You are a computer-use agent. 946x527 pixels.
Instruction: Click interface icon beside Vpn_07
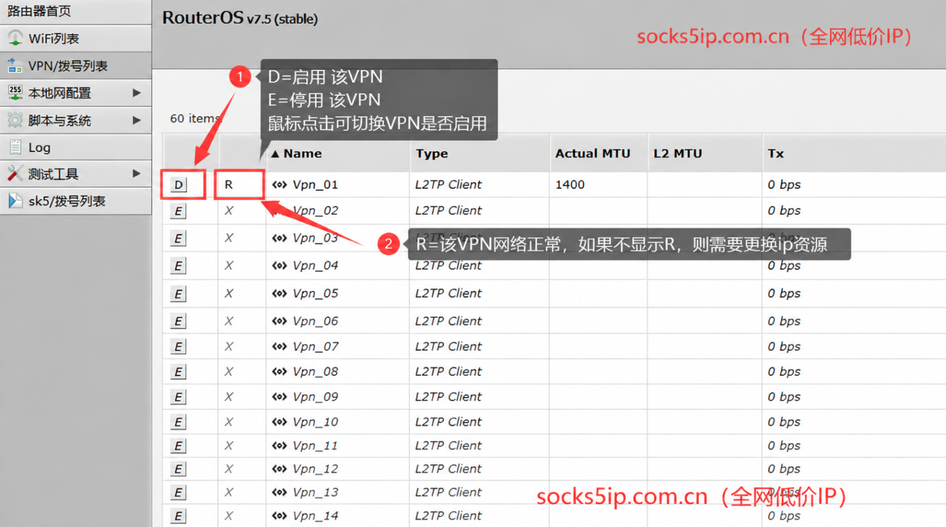click(x=280, y=347)
